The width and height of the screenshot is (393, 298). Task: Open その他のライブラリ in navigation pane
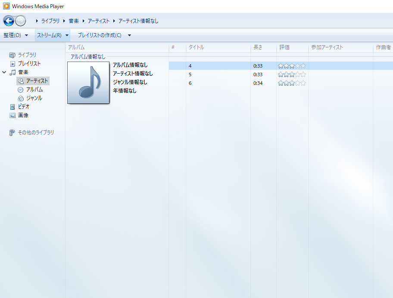(36, 133)
